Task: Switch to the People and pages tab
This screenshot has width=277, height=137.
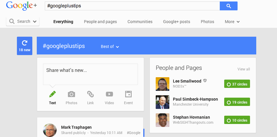Action: (x=100, y=22)
